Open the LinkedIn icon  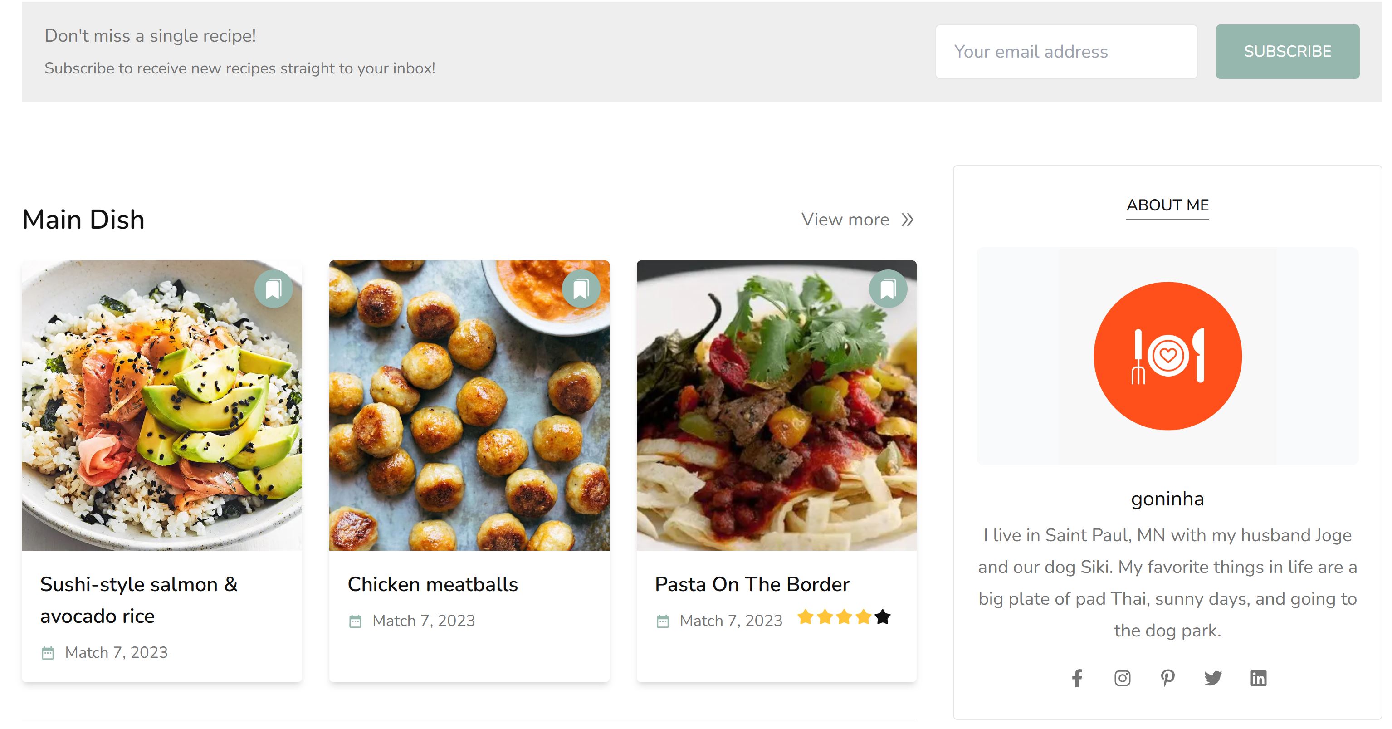point(1257,678)
